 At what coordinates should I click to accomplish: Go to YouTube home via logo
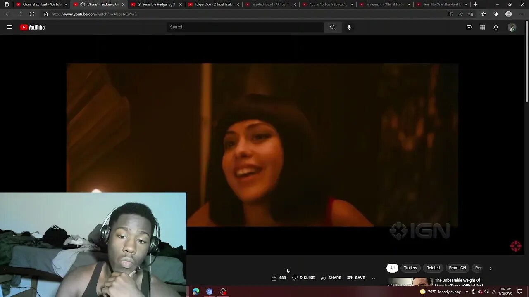click(32, 27)
